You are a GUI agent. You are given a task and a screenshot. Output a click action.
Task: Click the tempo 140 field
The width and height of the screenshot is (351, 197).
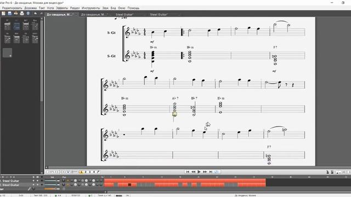click(342, 172)
